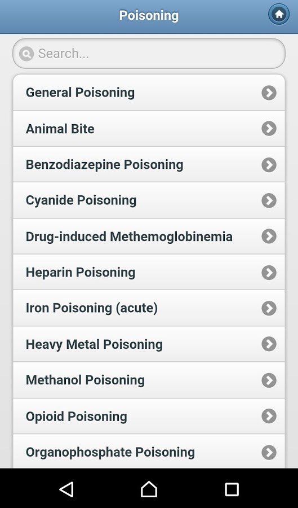Viewport: 298px width, 508px height.
Task: Expand Organophosphate Poisoning via its chevron
Action: (x=269, y=452)
